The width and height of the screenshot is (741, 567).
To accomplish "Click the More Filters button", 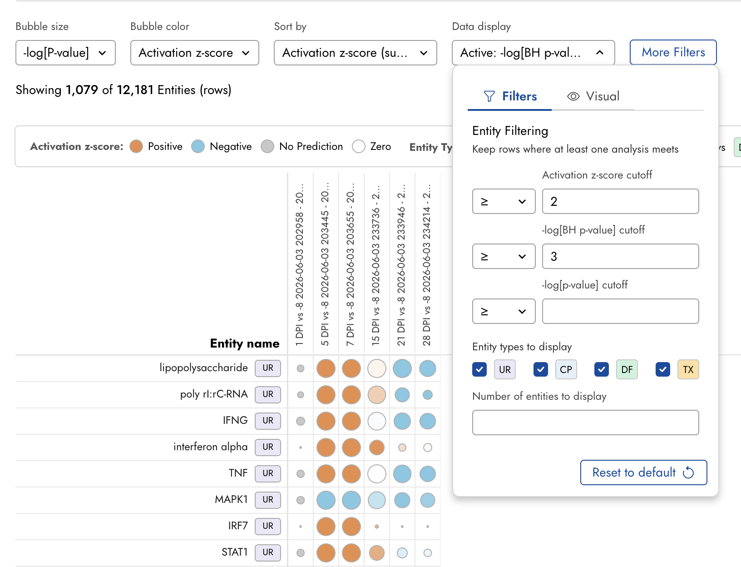I will pyautogui.click(x=673, y=52).
